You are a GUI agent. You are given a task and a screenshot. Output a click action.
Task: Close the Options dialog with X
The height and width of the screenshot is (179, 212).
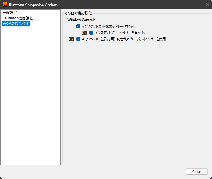[207, 5]
